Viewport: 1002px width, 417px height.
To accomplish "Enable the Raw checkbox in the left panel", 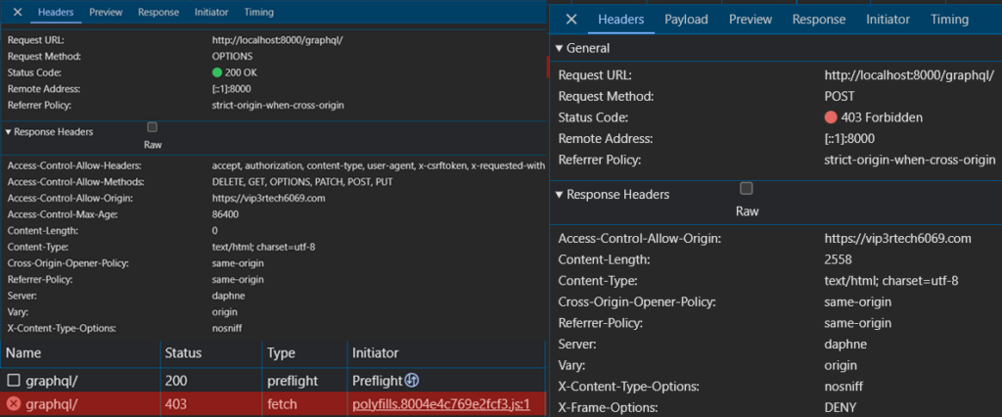I will pyautogui.click(x=152, y=127).
